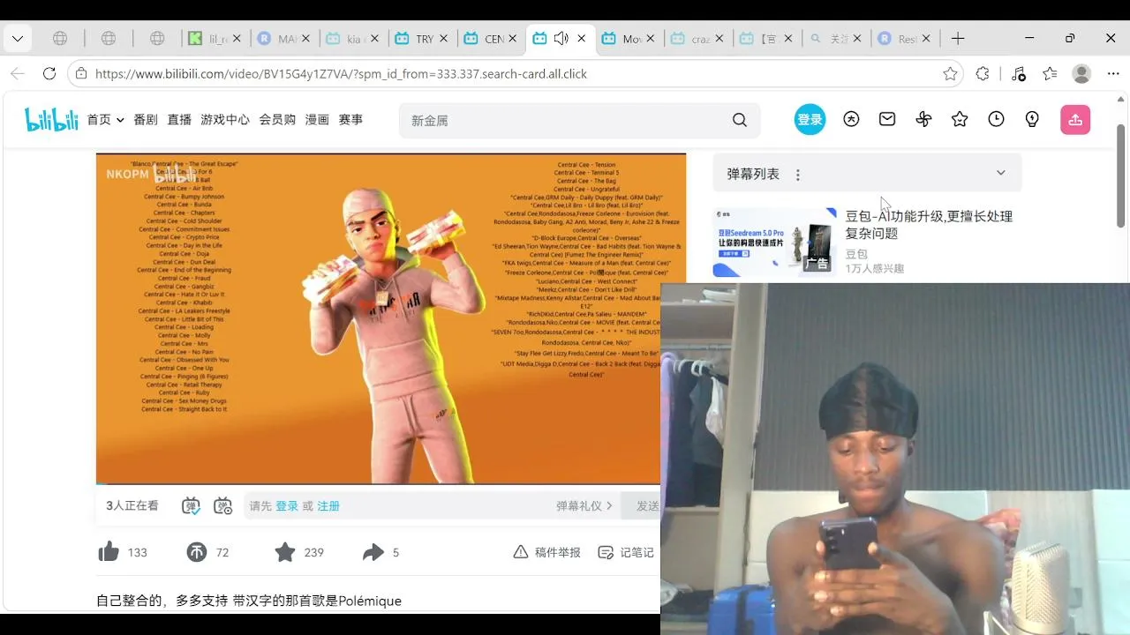
Task: Open 弹幕礼仪 danmaku etiquette link
Action: (584, 505)
